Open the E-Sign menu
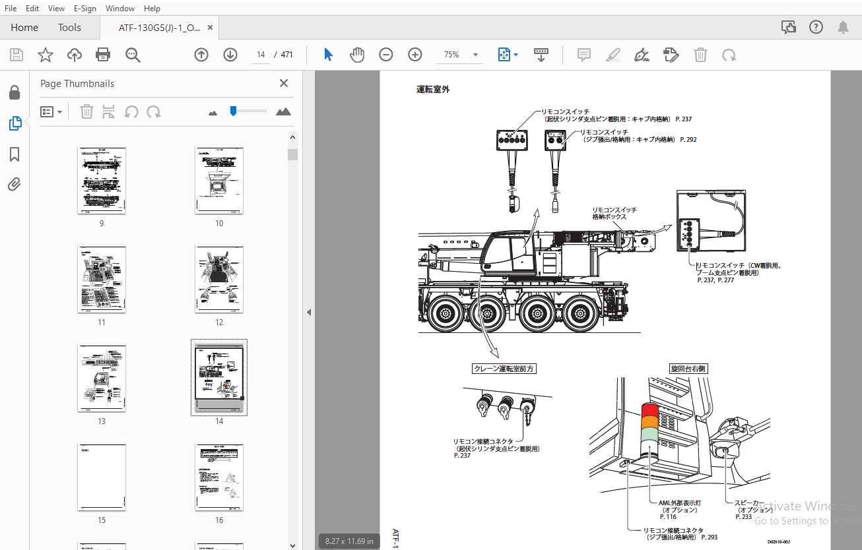This screenshot has width=862, height=550. (x=85, y=9)
